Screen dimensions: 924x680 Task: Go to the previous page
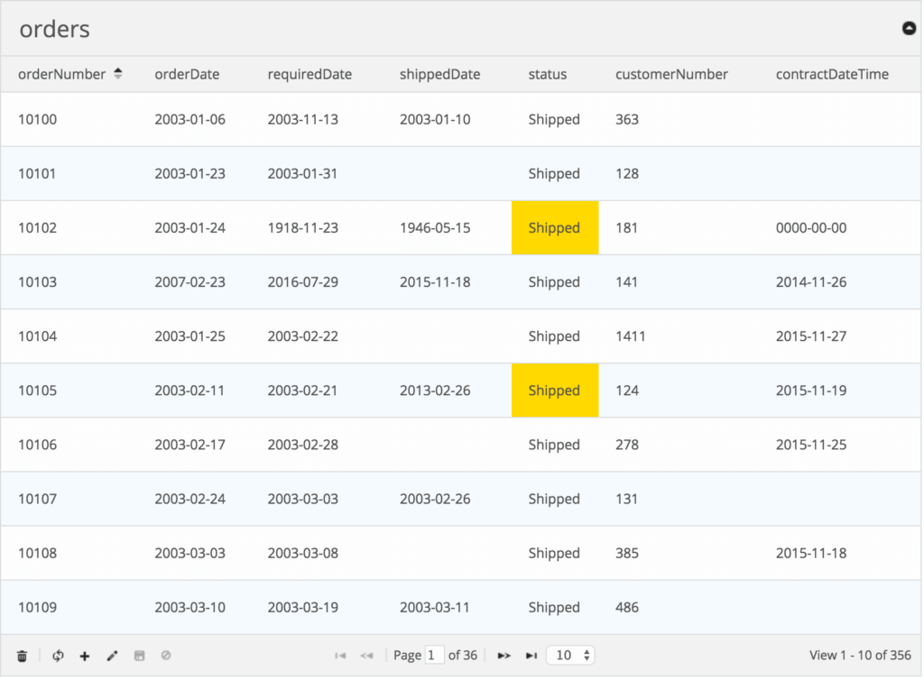point(366,656)
